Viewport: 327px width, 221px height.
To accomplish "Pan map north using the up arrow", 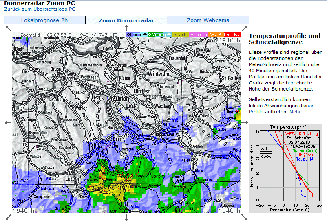I will (126, 28).
